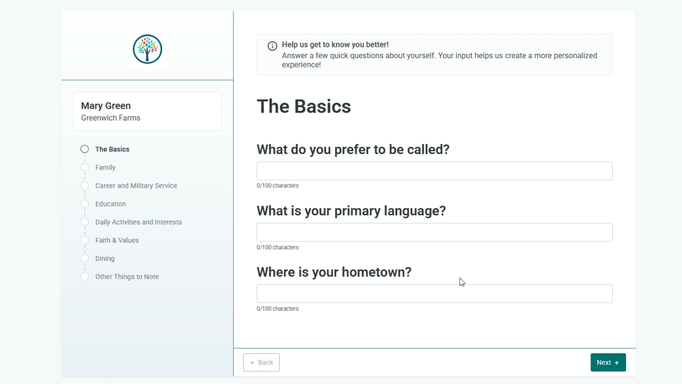Image resolution: width=682 pixels, height=384 pixels.
Task: Select the Family step circle
Action: 85,167
